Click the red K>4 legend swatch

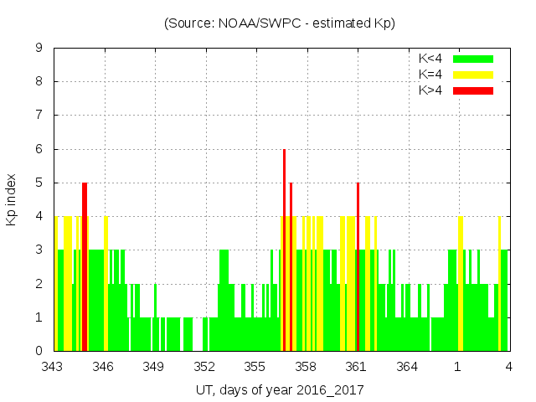(473, 90)
